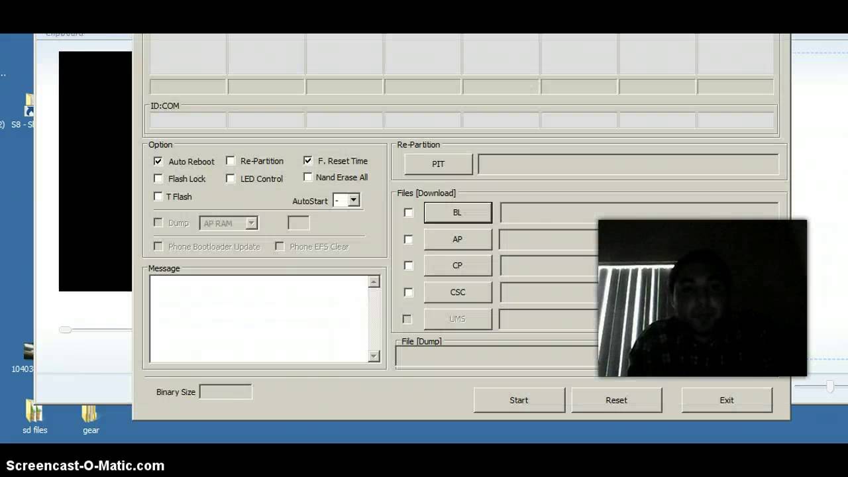Open the 'sd files' desktop folder icon
Screen dimensions: 848x477
tap(34, 417)
